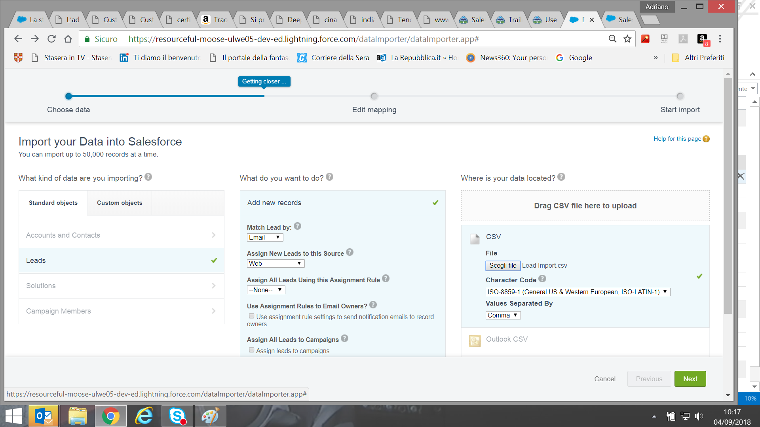Click the green Next button
The height and width of the screenshot is (427, 760).
[690, 379]
